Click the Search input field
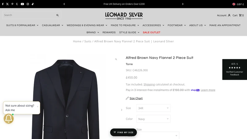 (29, 15)
